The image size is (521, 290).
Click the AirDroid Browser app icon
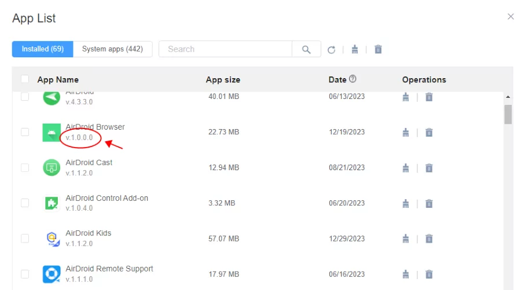pos(52,133)
